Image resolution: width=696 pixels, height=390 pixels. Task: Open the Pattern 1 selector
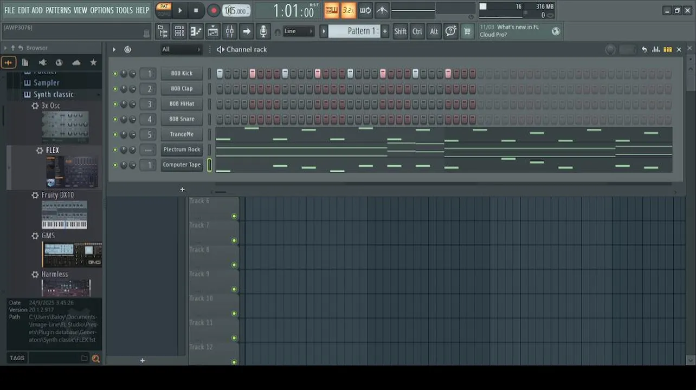coord(355,31)
